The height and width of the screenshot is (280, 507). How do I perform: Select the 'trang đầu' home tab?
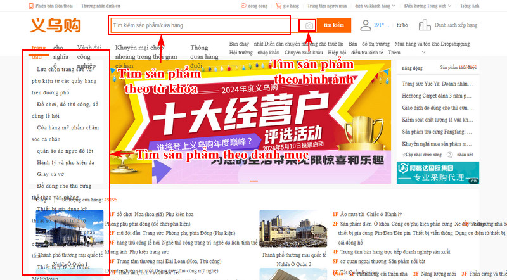[x=39, y=52]
